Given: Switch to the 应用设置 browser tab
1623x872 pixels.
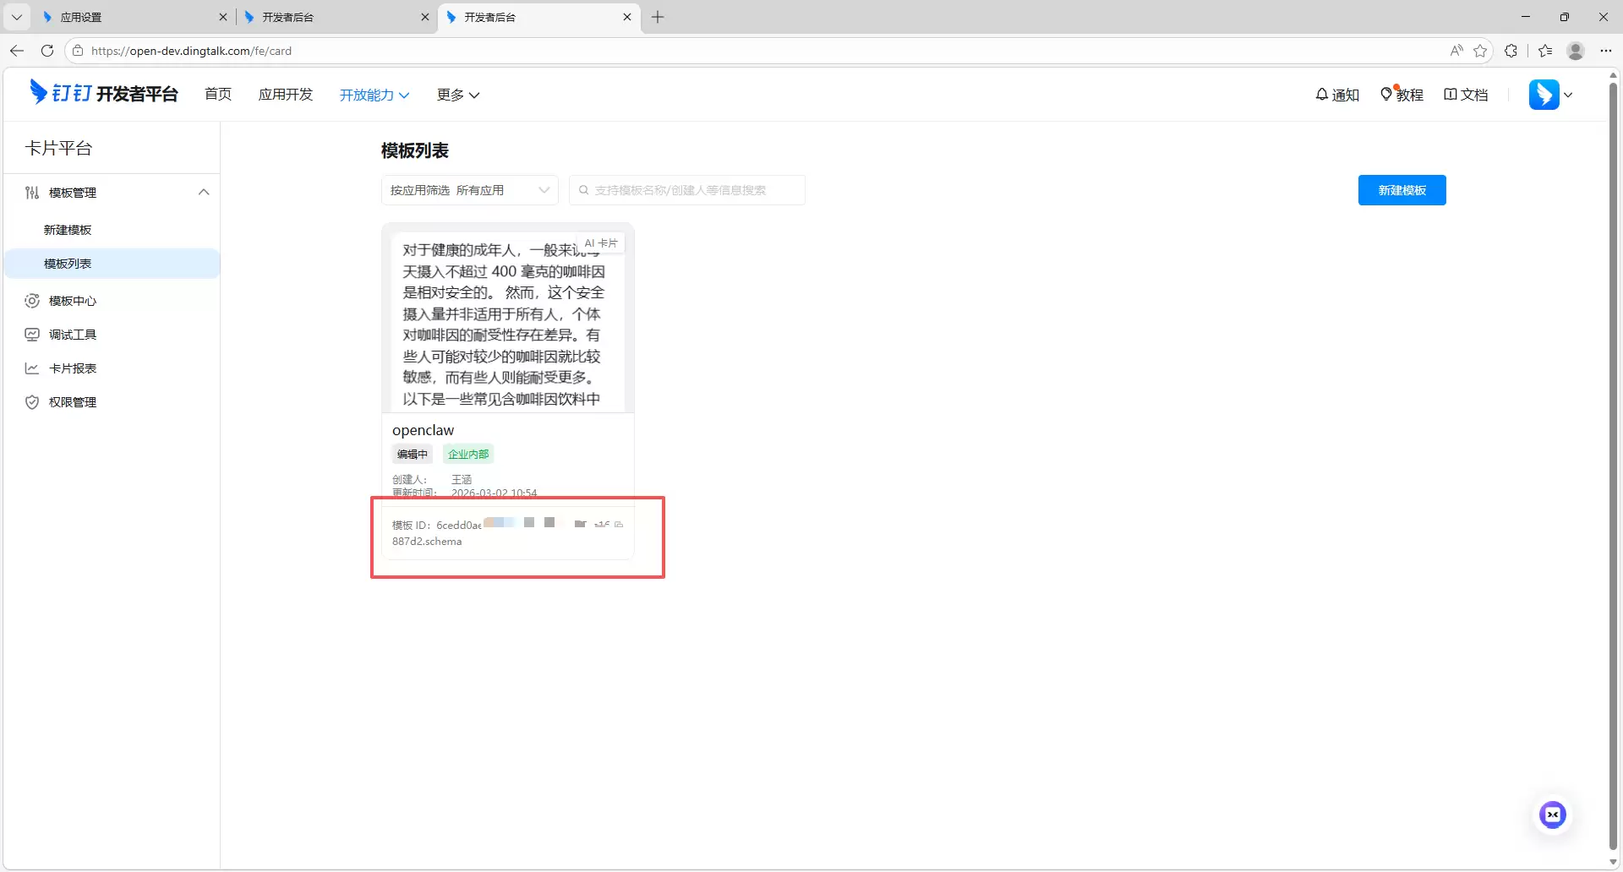Looking at the screenshot, I should click(x=127, y=17).
